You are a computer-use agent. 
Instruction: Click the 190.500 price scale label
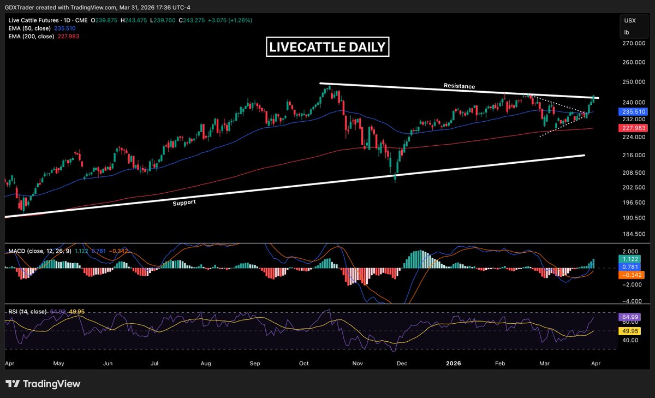(633, 218)
